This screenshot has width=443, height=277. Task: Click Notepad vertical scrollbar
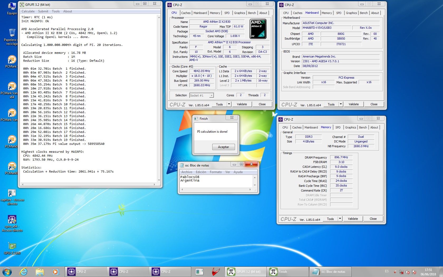(255, 181)
